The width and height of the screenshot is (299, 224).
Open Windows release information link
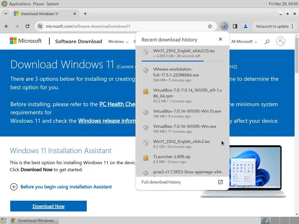pos(107,121)
